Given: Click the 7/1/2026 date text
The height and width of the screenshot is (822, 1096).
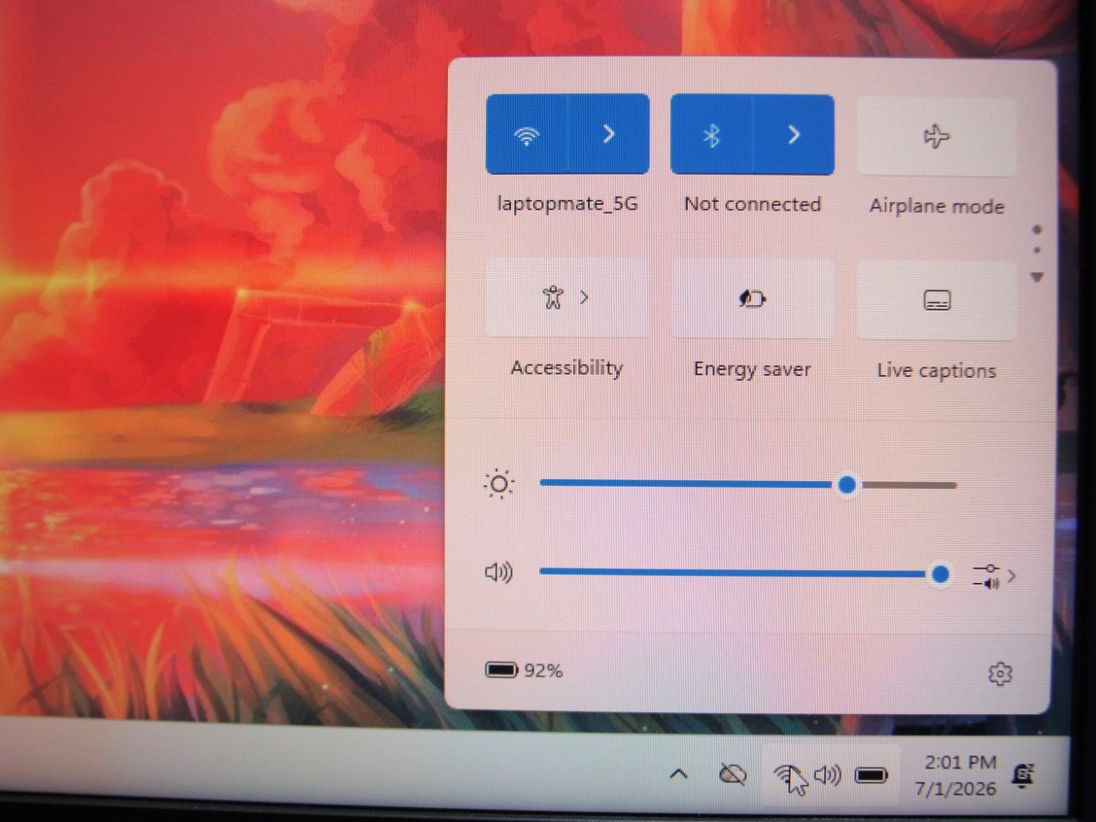Looking at the screenshot, I should click(956, 788).
